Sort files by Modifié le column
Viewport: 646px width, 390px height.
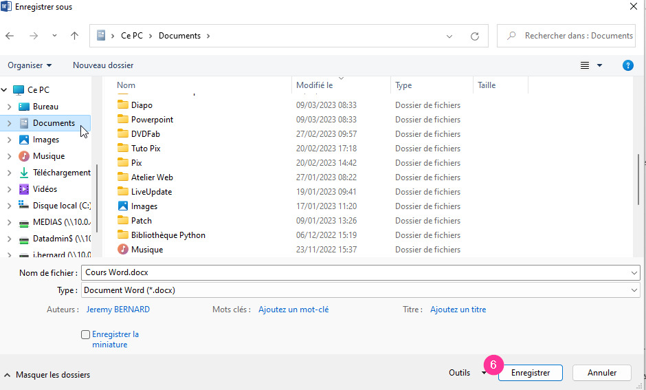314,85
